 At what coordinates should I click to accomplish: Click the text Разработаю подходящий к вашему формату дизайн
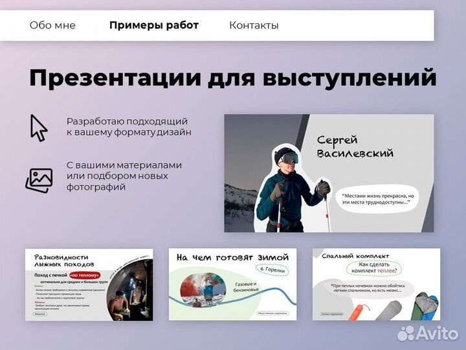coord(129,127)
